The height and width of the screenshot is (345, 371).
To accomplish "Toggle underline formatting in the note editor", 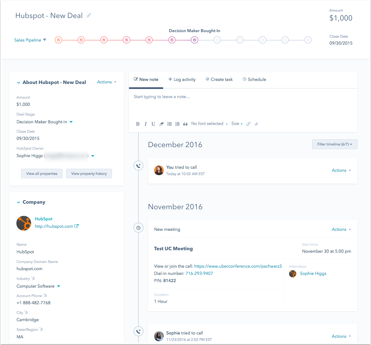I will click(153, 124).
